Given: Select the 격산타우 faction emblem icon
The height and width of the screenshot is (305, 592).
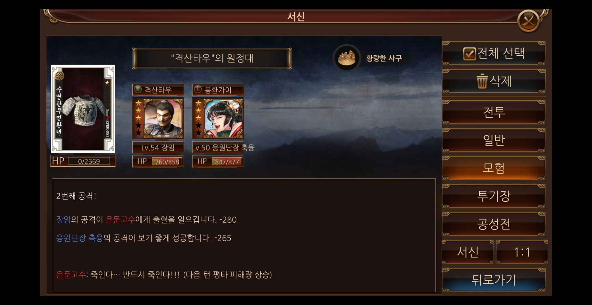Looking at the screenshot, I should (138, 90).
